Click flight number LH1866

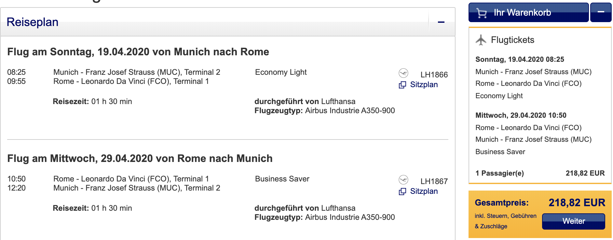pos(434,75)
